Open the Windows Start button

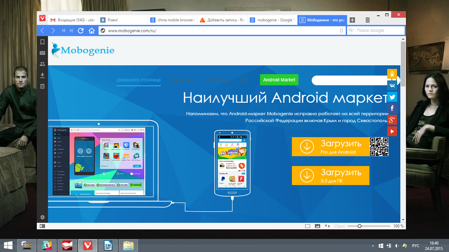tap(8, 245)
